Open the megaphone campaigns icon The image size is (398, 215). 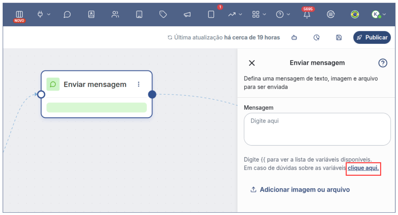tap(187, 15)
